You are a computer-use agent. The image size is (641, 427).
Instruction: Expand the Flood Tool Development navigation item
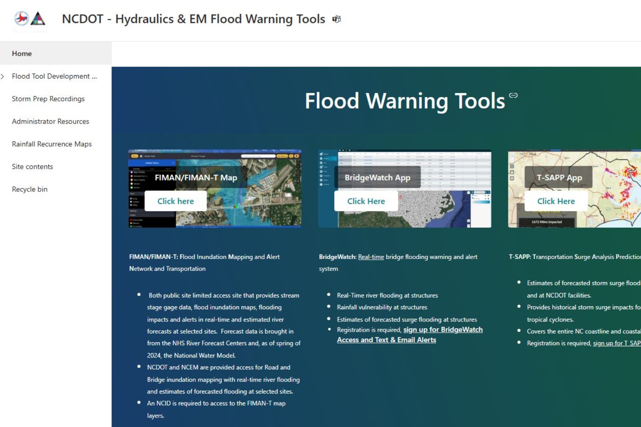point(3,76)
